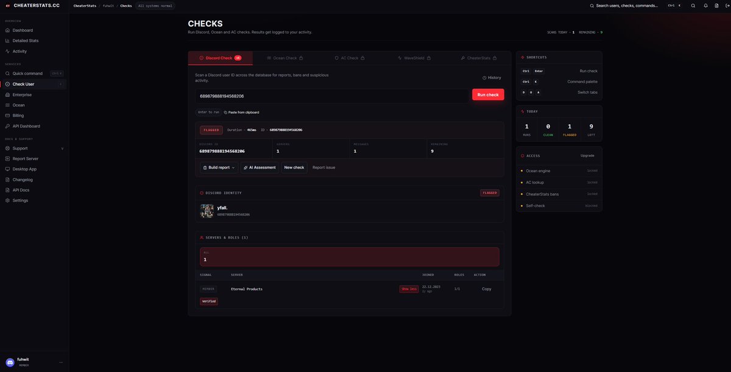The height and width of the screenshot is (372, 731).
Task: Switch to the Discord Check tab
Action: click(220, 58)
